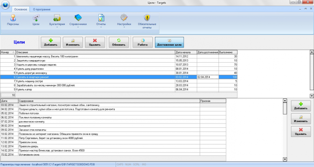314x167 pixels.
Task: Select work entry 'выходной'
Action: (113, 126)
